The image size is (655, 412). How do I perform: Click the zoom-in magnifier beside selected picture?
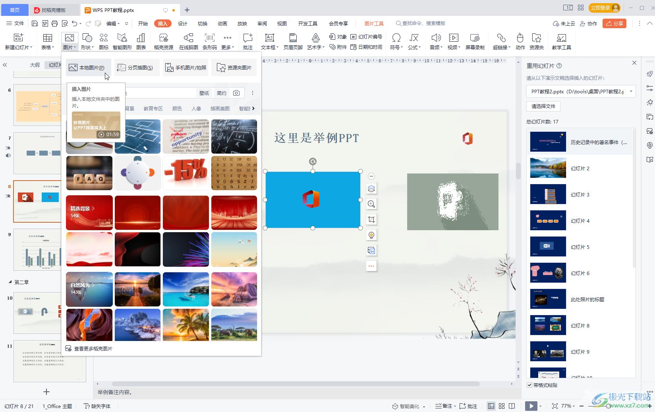[371, 204]
